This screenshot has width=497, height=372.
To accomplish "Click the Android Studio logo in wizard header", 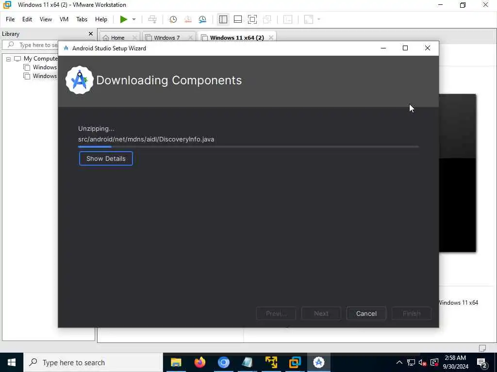I will click(79, 80).
